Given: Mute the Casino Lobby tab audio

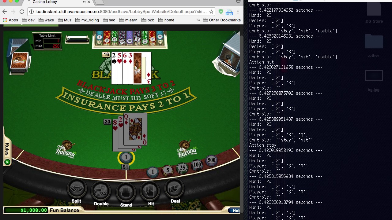Looking at the screenshot, I should point(84,2).
